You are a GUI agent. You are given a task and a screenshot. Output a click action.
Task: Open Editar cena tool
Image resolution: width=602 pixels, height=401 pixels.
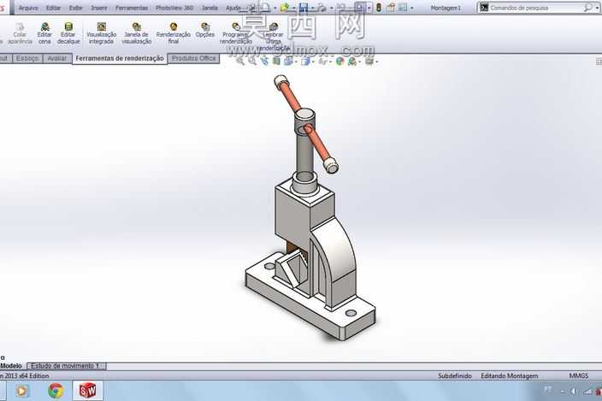44,33
